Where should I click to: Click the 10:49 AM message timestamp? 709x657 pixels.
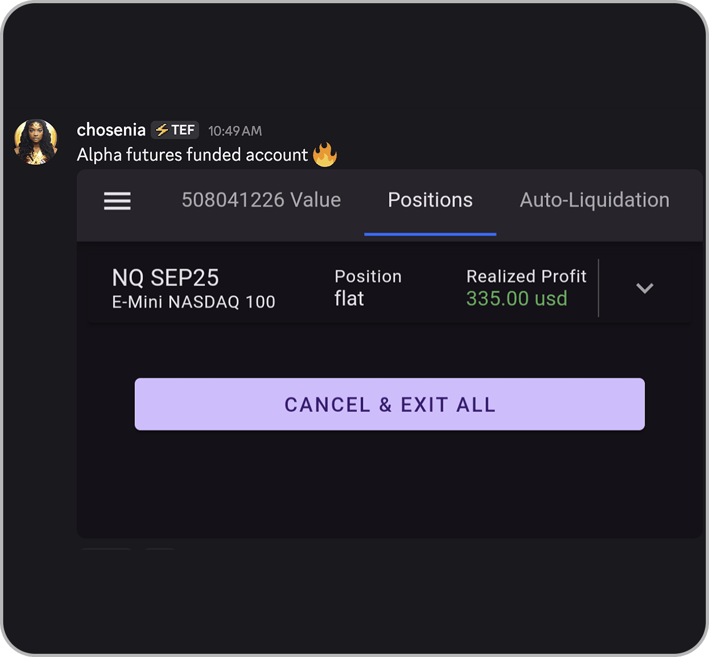pyautogui.click(x=235, y=131)
